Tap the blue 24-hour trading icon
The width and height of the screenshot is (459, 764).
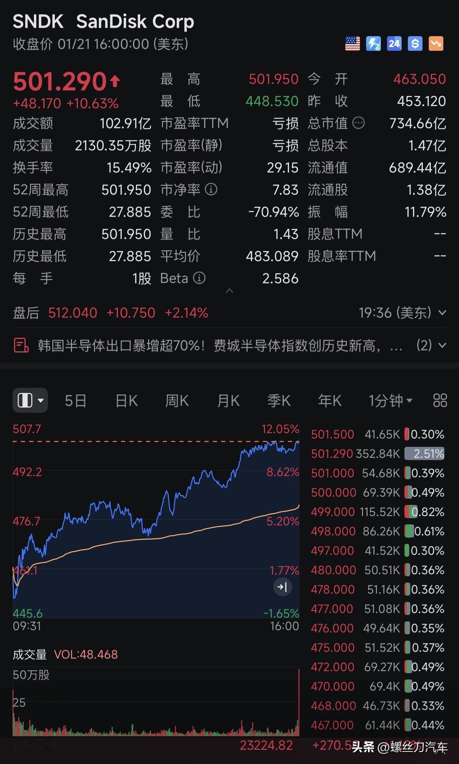[x=394, y=44]
